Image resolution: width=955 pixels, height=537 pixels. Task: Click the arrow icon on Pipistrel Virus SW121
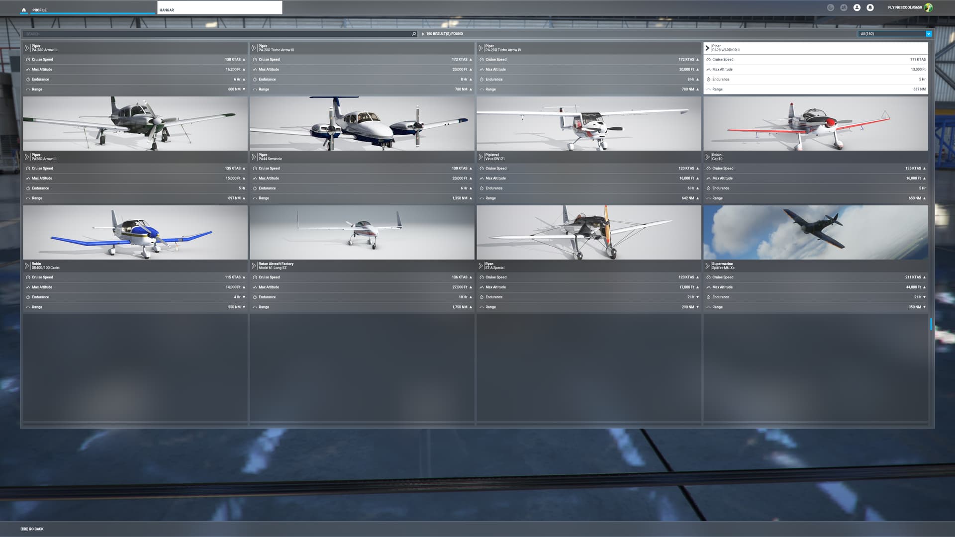480,157
